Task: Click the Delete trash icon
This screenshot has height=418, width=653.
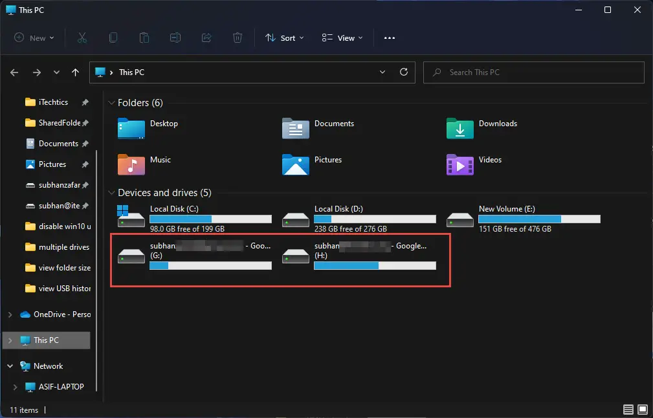Action: [238, 38]
